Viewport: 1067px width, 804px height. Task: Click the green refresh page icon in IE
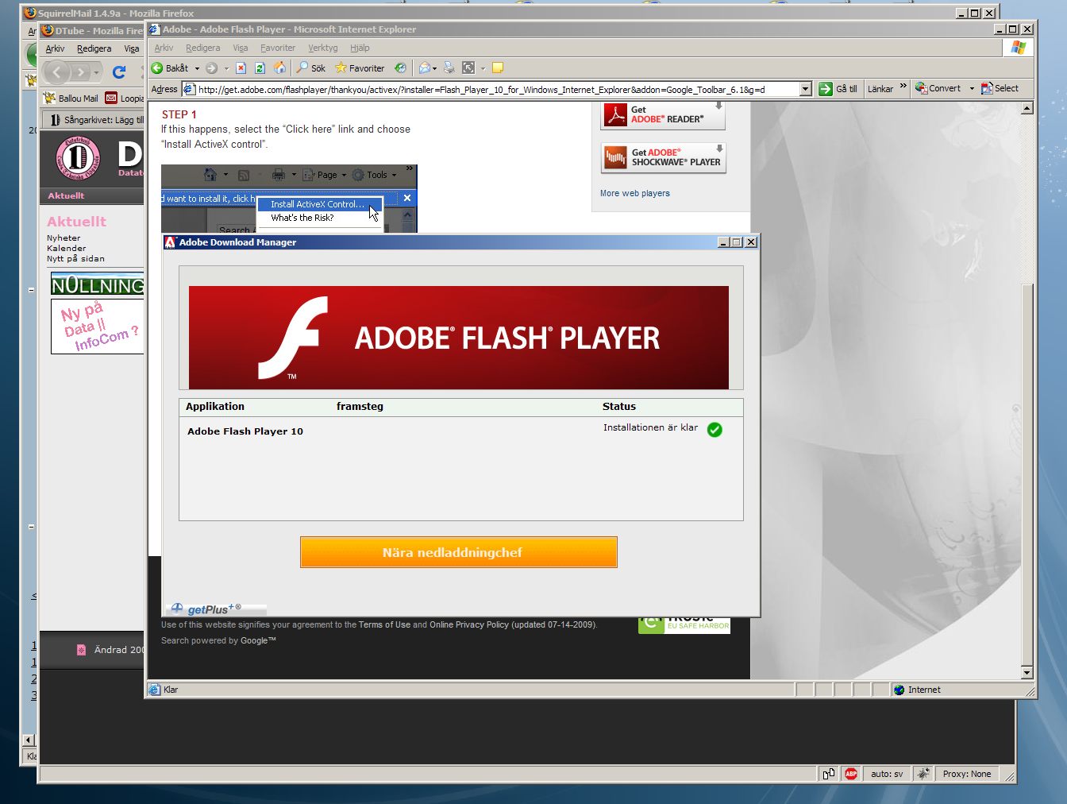[260, 68]
